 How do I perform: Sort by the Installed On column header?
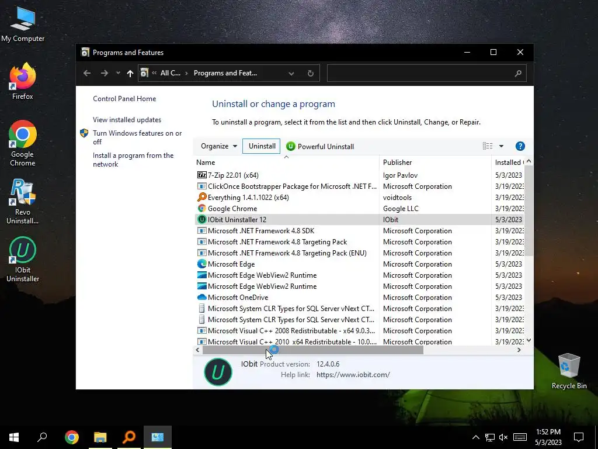(508, 163)
